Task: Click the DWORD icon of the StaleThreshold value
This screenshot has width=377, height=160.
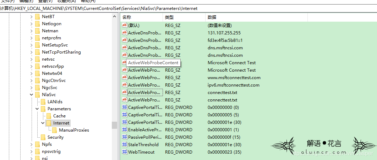Action: tap(125, 144)
